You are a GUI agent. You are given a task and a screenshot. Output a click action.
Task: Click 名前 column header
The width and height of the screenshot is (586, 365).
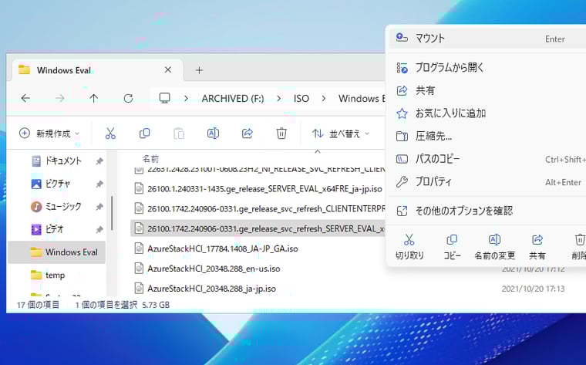pos(150,159)
